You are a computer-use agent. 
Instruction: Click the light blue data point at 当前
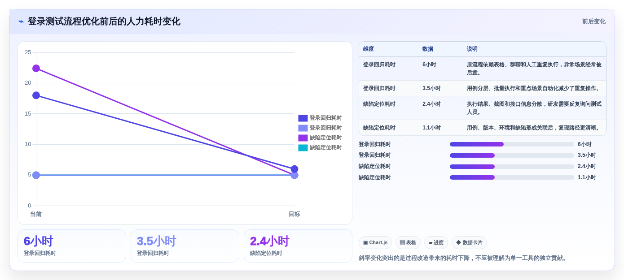coord(36,175)
